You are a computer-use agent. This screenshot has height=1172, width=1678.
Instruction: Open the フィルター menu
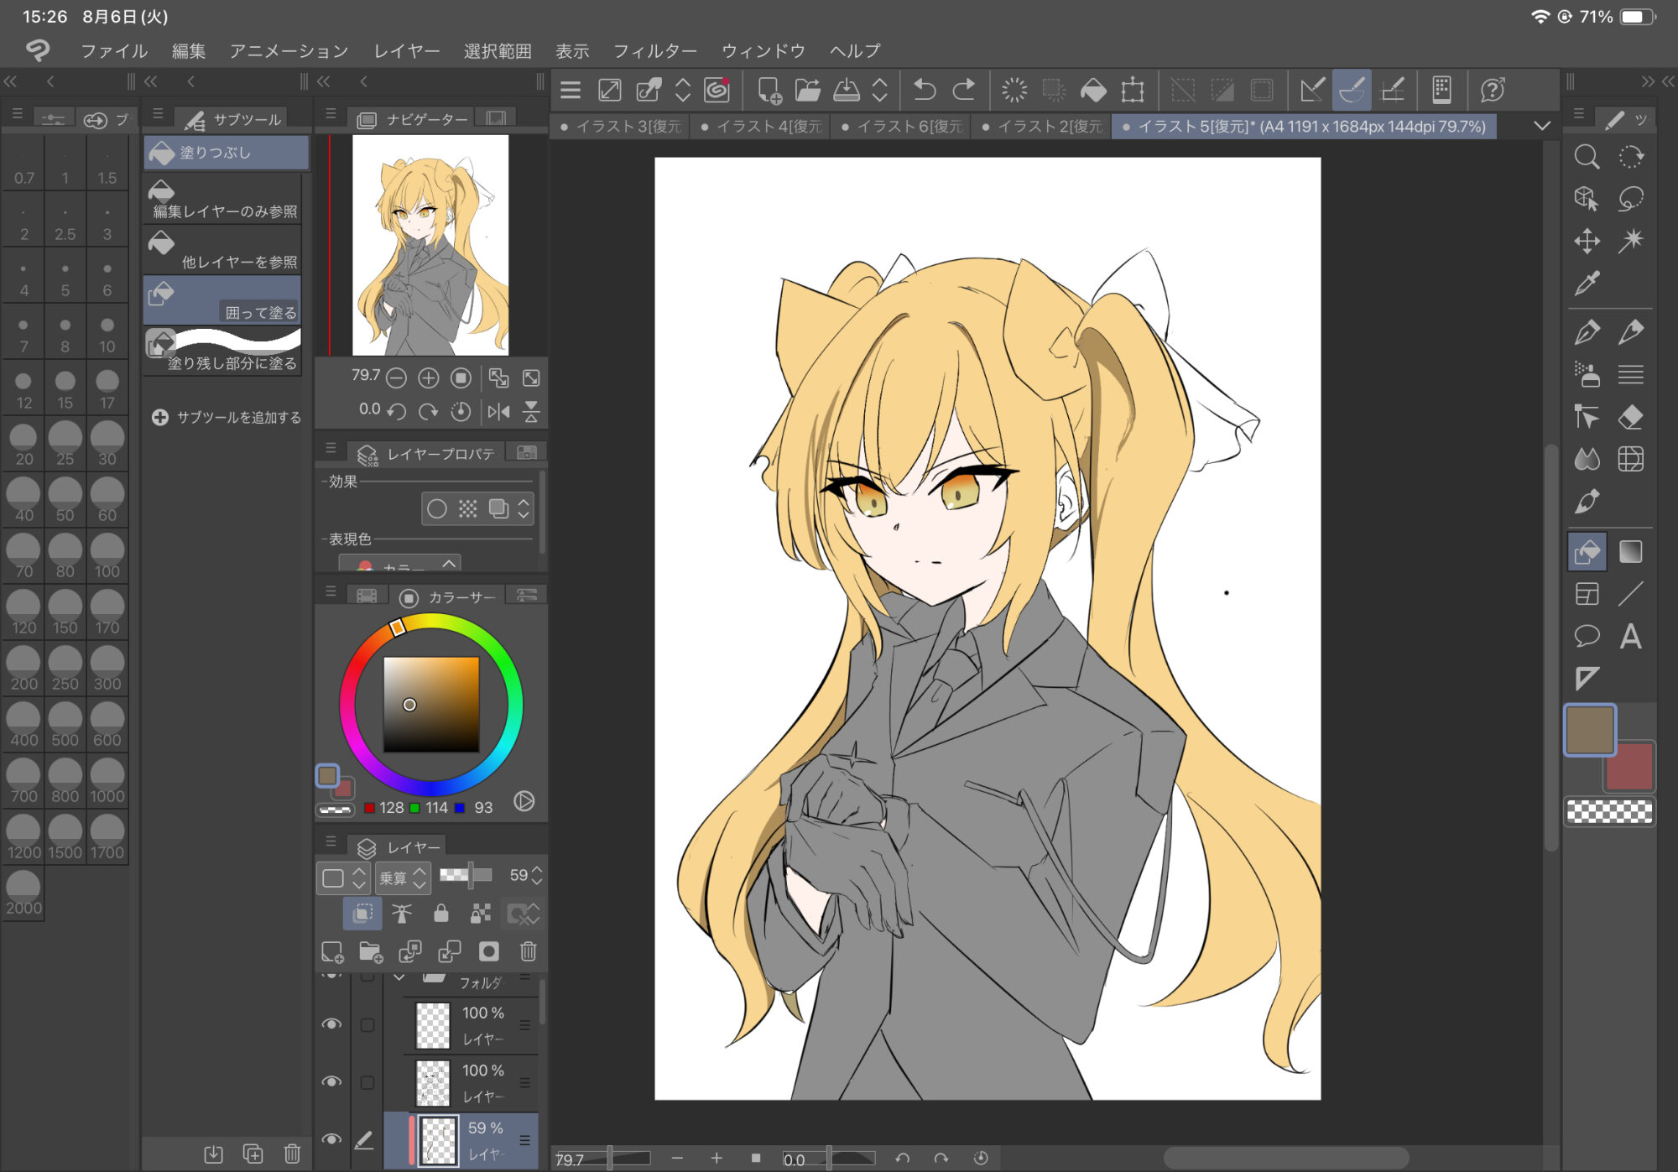point(654,51)
